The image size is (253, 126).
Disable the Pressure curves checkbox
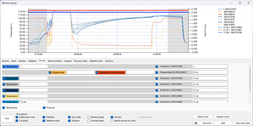click(44, 108)
